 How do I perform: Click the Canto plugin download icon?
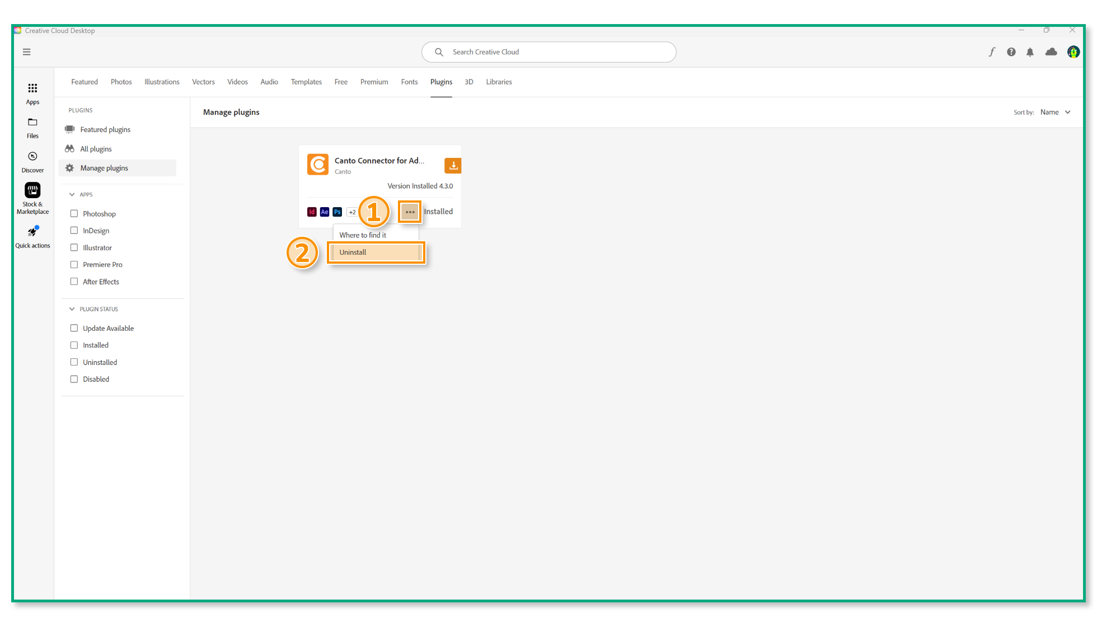point(453,166)
